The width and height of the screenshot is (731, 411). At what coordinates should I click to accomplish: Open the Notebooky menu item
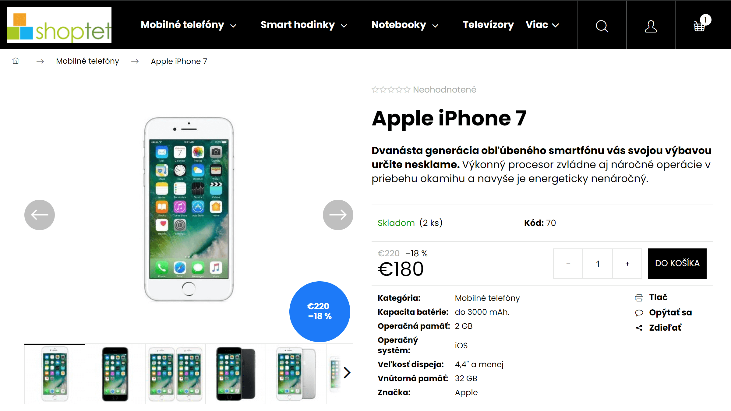[405, 25]
